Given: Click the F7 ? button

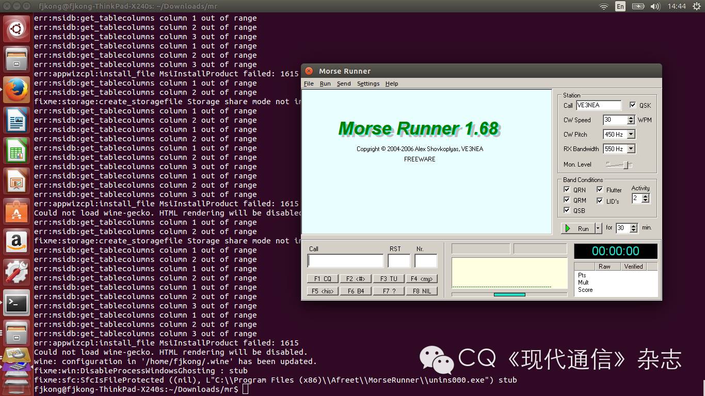Looking at the screenshot, I should (x=389, y=291).
